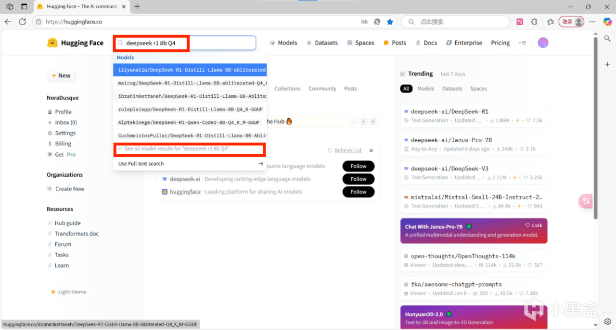Switch to the Community feed tab
This screenshot has width=616, height=330.
[322, 89]
